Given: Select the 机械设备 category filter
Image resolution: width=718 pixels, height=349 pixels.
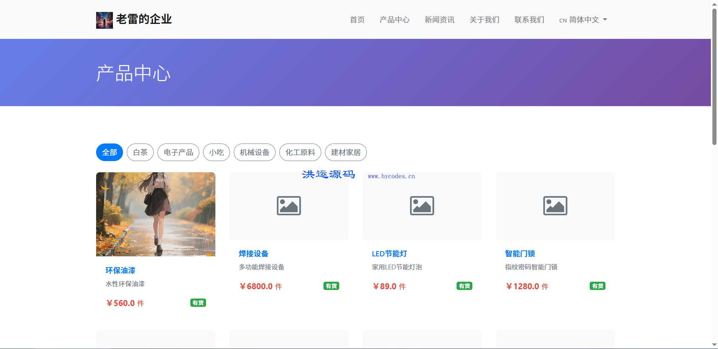Looking at the screenshot, I should [254, 152].
